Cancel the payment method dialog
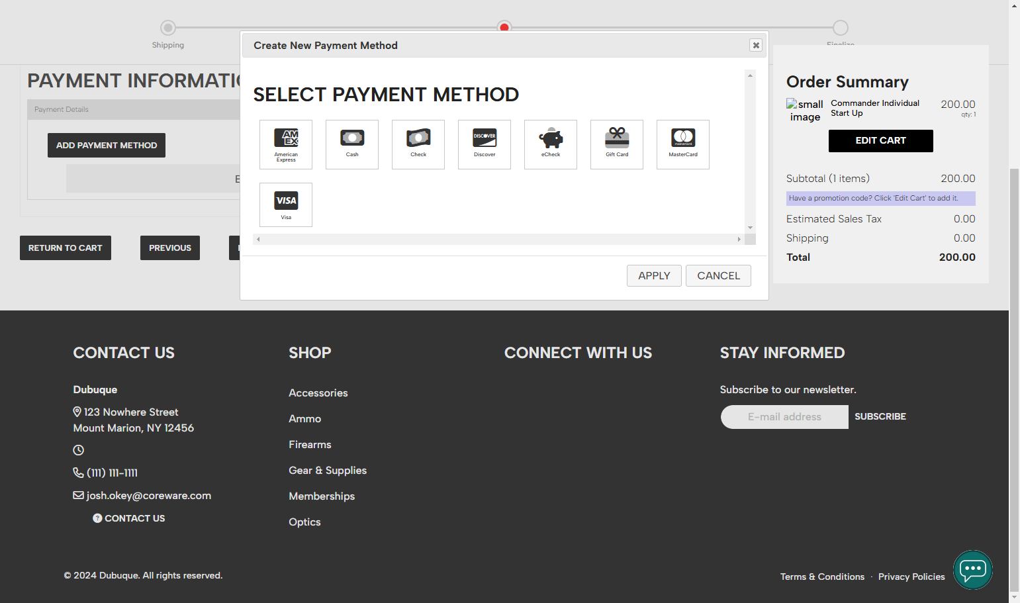This screenshot has width=1020, height=603. coord(718,275)
